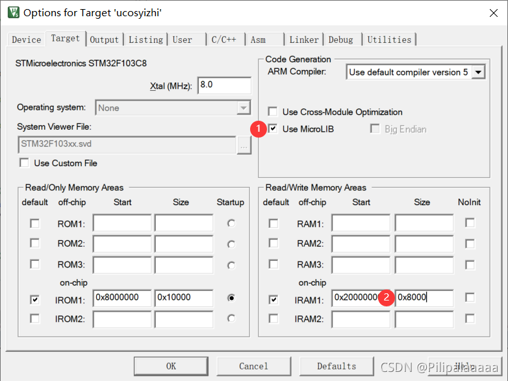Image resolution: width=508 pixels, height=381 pixels.
Task: Select the IROM2 Startup radio button
Action: click(231, 319)
